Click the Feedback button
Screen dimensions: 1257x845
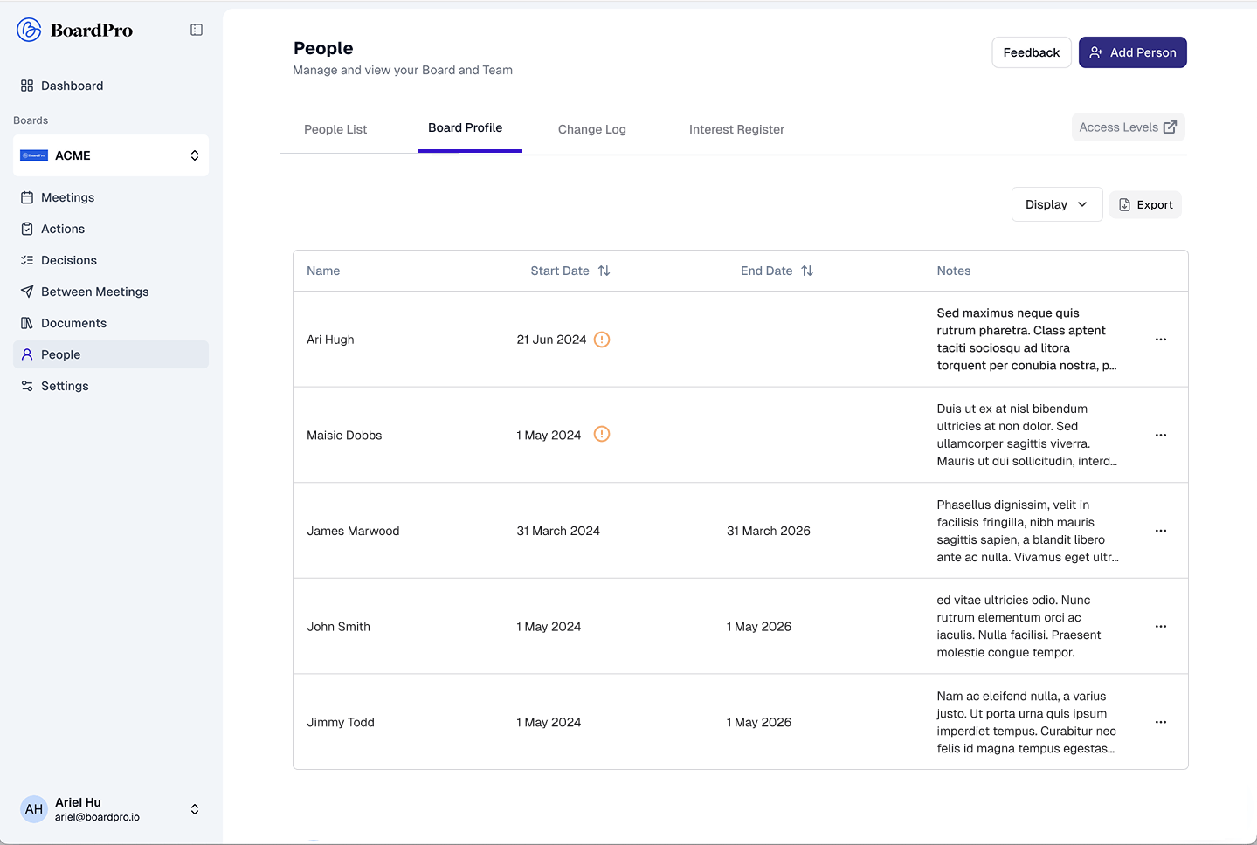tap(1031, 52)
